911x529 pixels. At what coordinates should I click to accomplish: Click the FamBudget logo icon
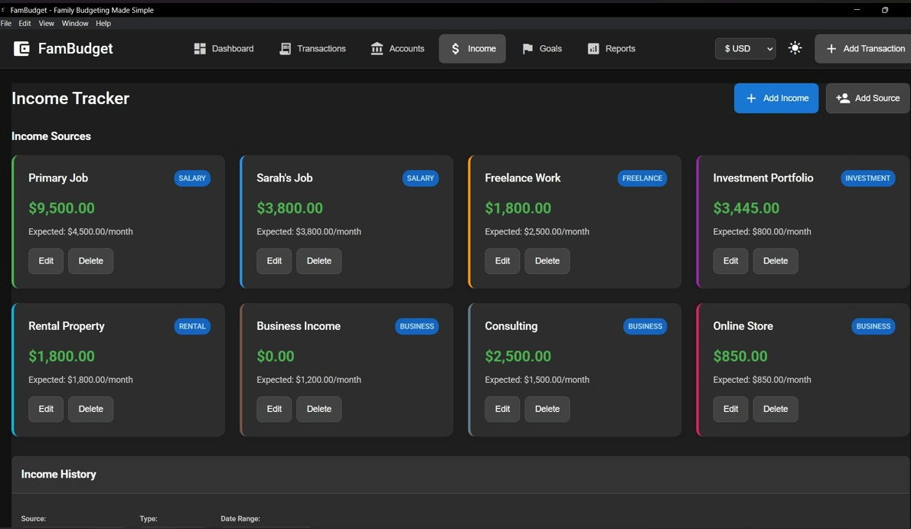pos(21,48)
